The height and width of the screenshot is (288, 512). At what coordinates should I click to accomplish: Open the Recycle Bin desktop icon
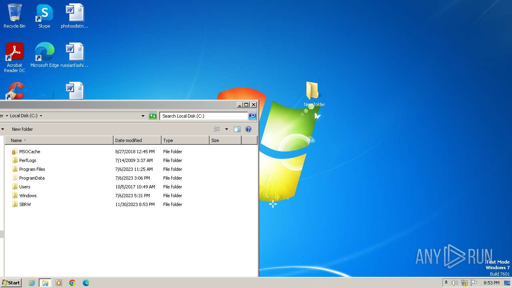click(x=14, y=16)
